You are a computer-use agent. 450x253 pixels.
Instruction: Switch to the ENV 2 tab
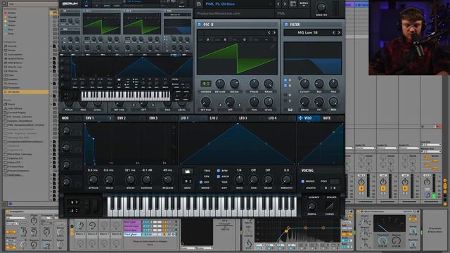click(x=122, y=118)
